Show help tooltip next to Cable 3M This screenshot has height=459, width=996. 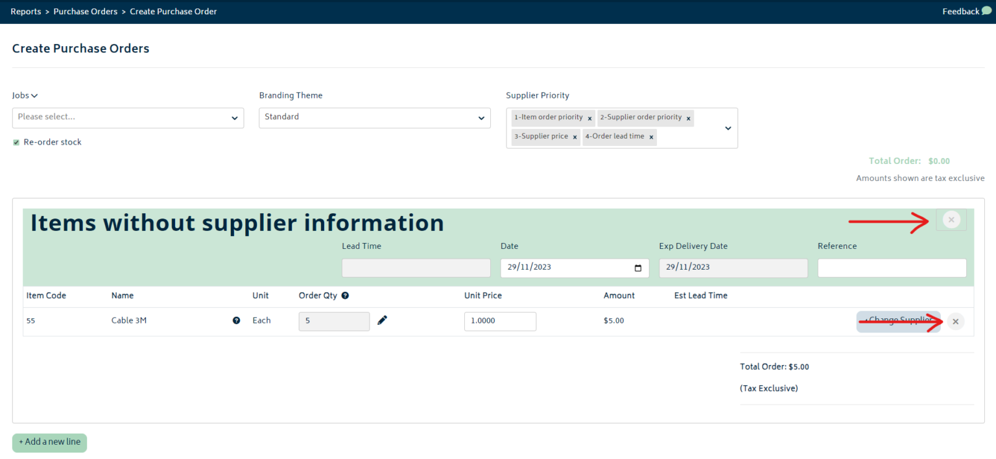click(x=236, y=320)
